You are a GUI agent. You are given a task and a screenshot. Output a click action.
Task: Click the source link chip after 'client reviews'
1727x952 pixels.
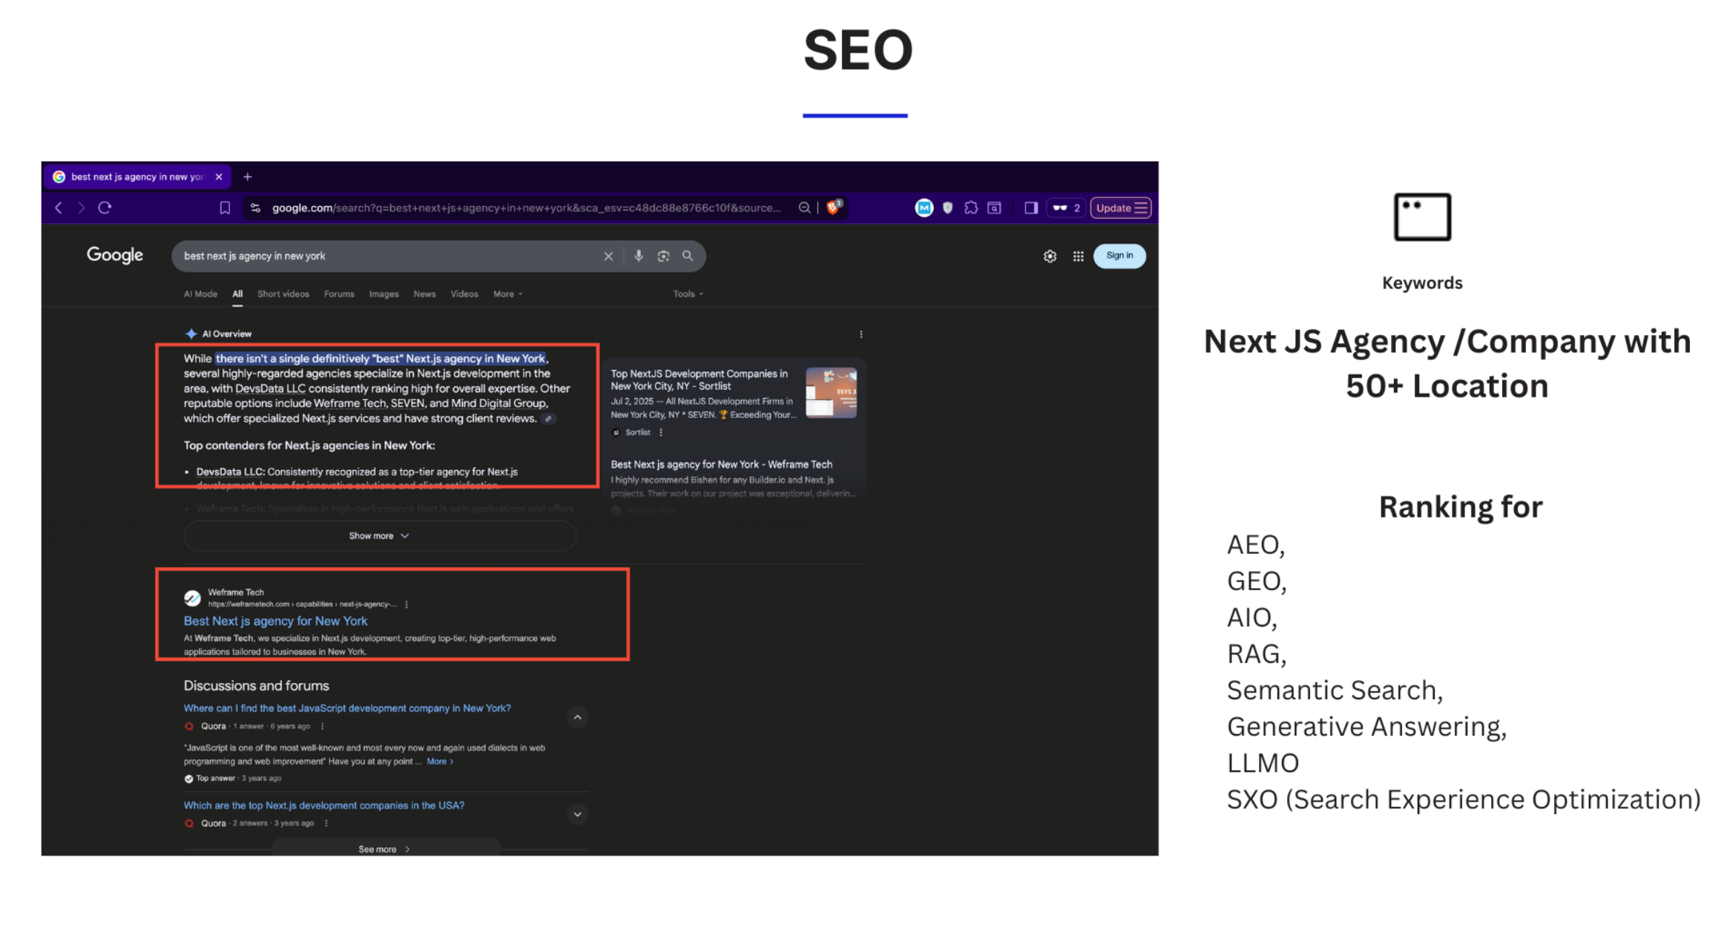click(548, 419)
